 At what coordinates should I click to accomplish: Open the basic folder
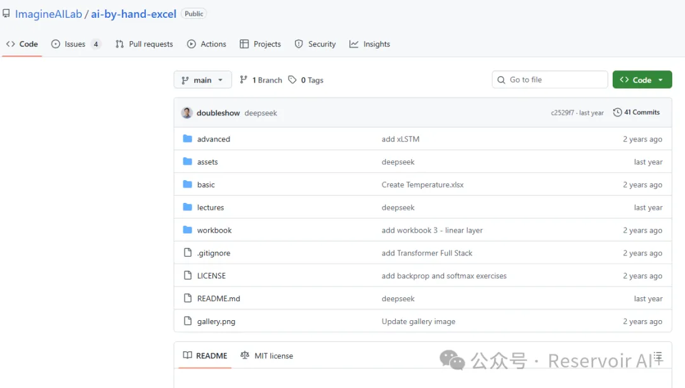pos(205,184)
